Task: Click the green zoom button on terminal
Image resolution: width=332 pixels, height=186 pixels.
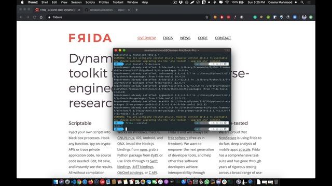Action: (x=124, y=51)
